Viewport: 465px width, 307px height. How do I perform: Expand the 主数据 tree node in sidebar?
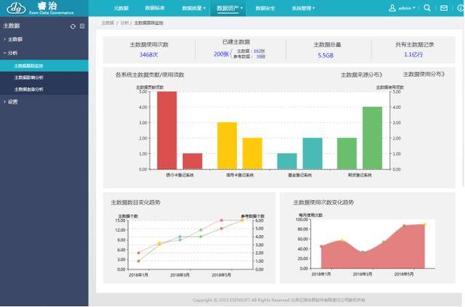(13, 39)
